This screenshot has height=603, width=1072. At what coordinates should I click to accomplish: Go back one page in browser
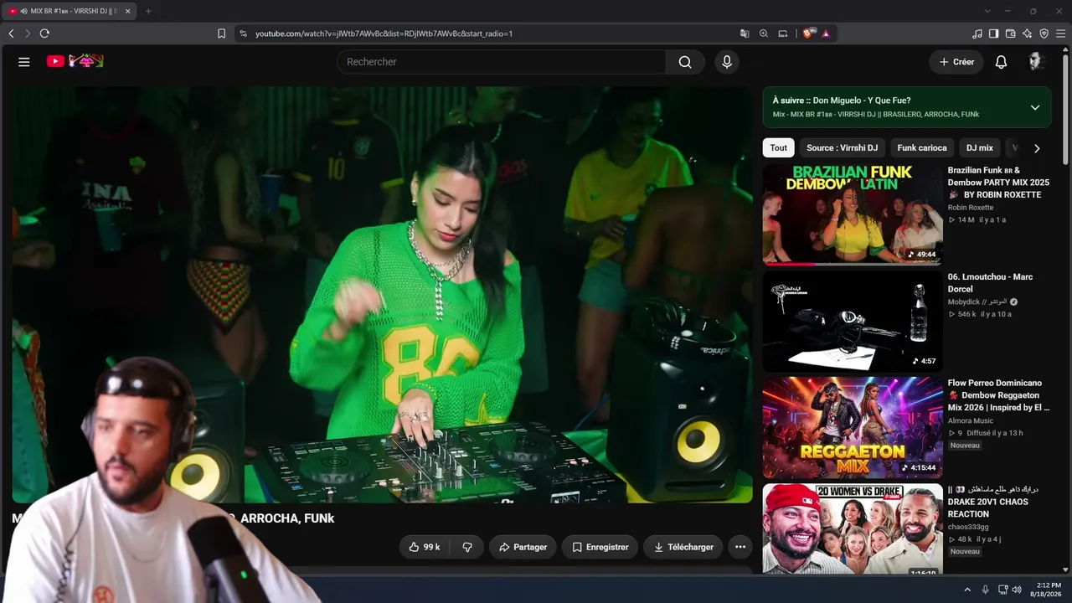pyautogui.click(x=11, y=33)
